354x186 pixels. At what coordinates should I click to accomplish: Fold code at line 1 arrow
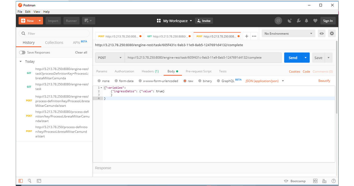(x=101, y=88)
